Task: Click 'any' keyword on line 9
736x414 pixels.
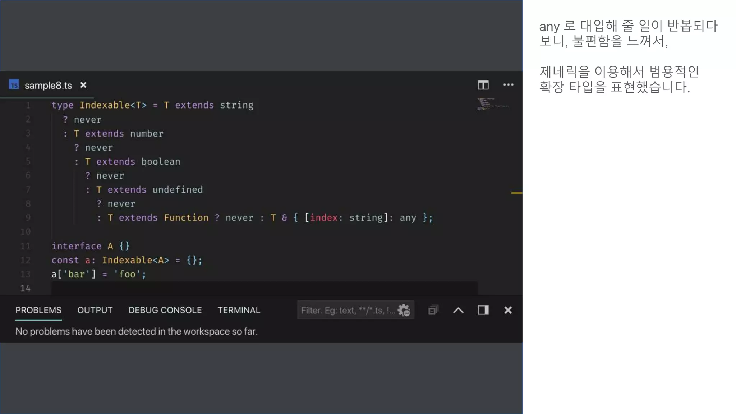Action: coord(408,218)
